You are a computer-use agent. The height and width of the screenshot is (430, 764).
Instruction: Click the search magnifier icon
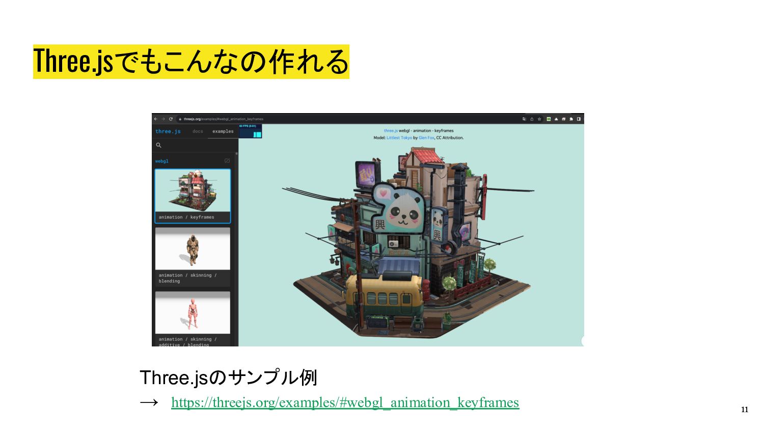coord(158,145)
